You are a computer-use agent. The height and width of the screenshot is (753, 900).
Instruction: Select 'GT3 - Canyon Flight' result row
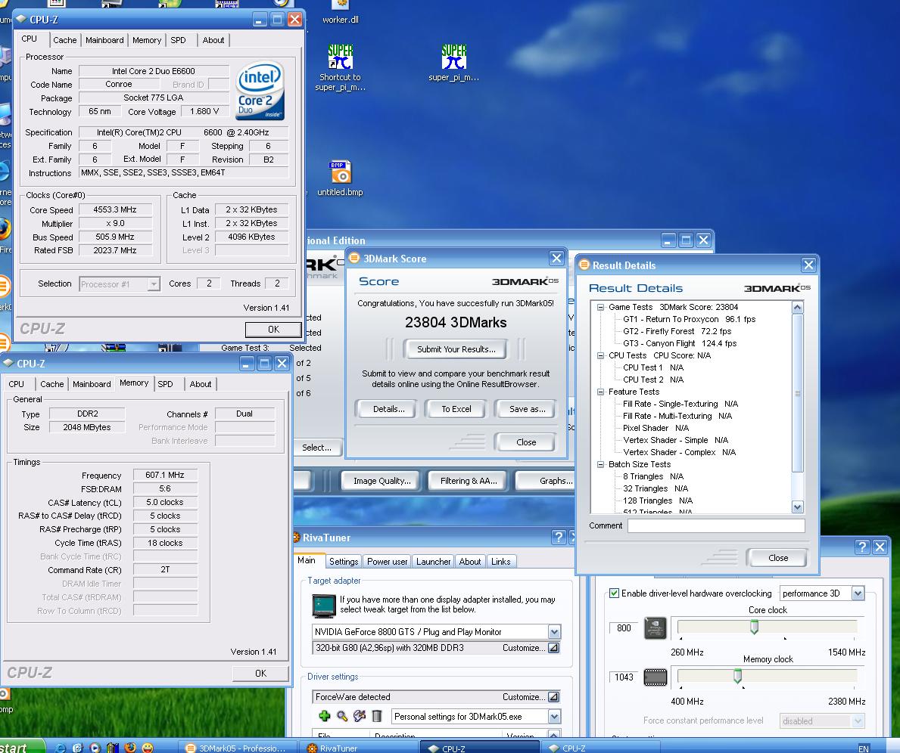680,343
